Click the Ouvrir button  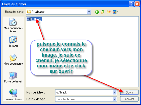click(129, 92)
